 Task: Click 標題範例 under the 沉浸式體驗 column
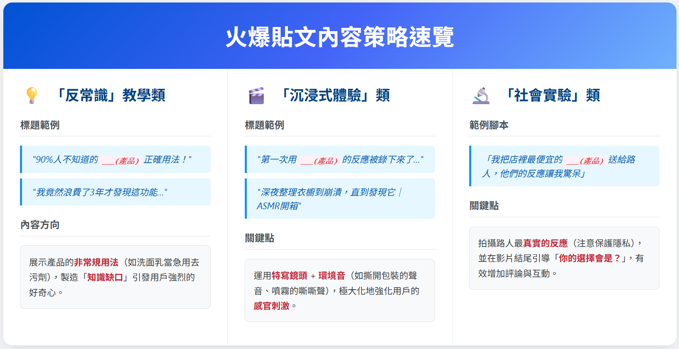coord(264,125)
